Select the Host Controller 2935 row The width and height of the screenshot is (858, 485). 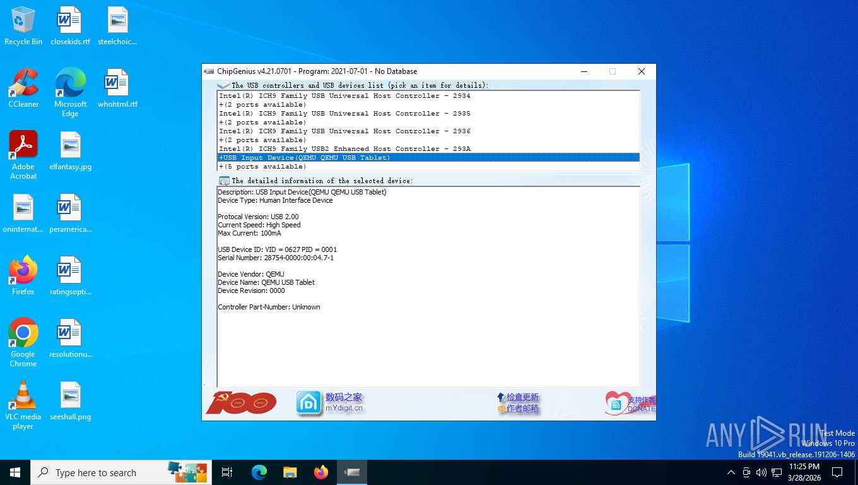428,114
